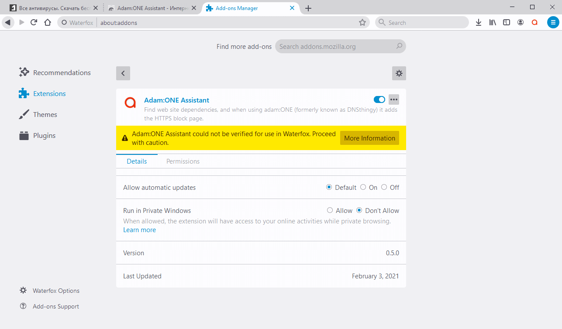Go back to the extensions list

123,73
